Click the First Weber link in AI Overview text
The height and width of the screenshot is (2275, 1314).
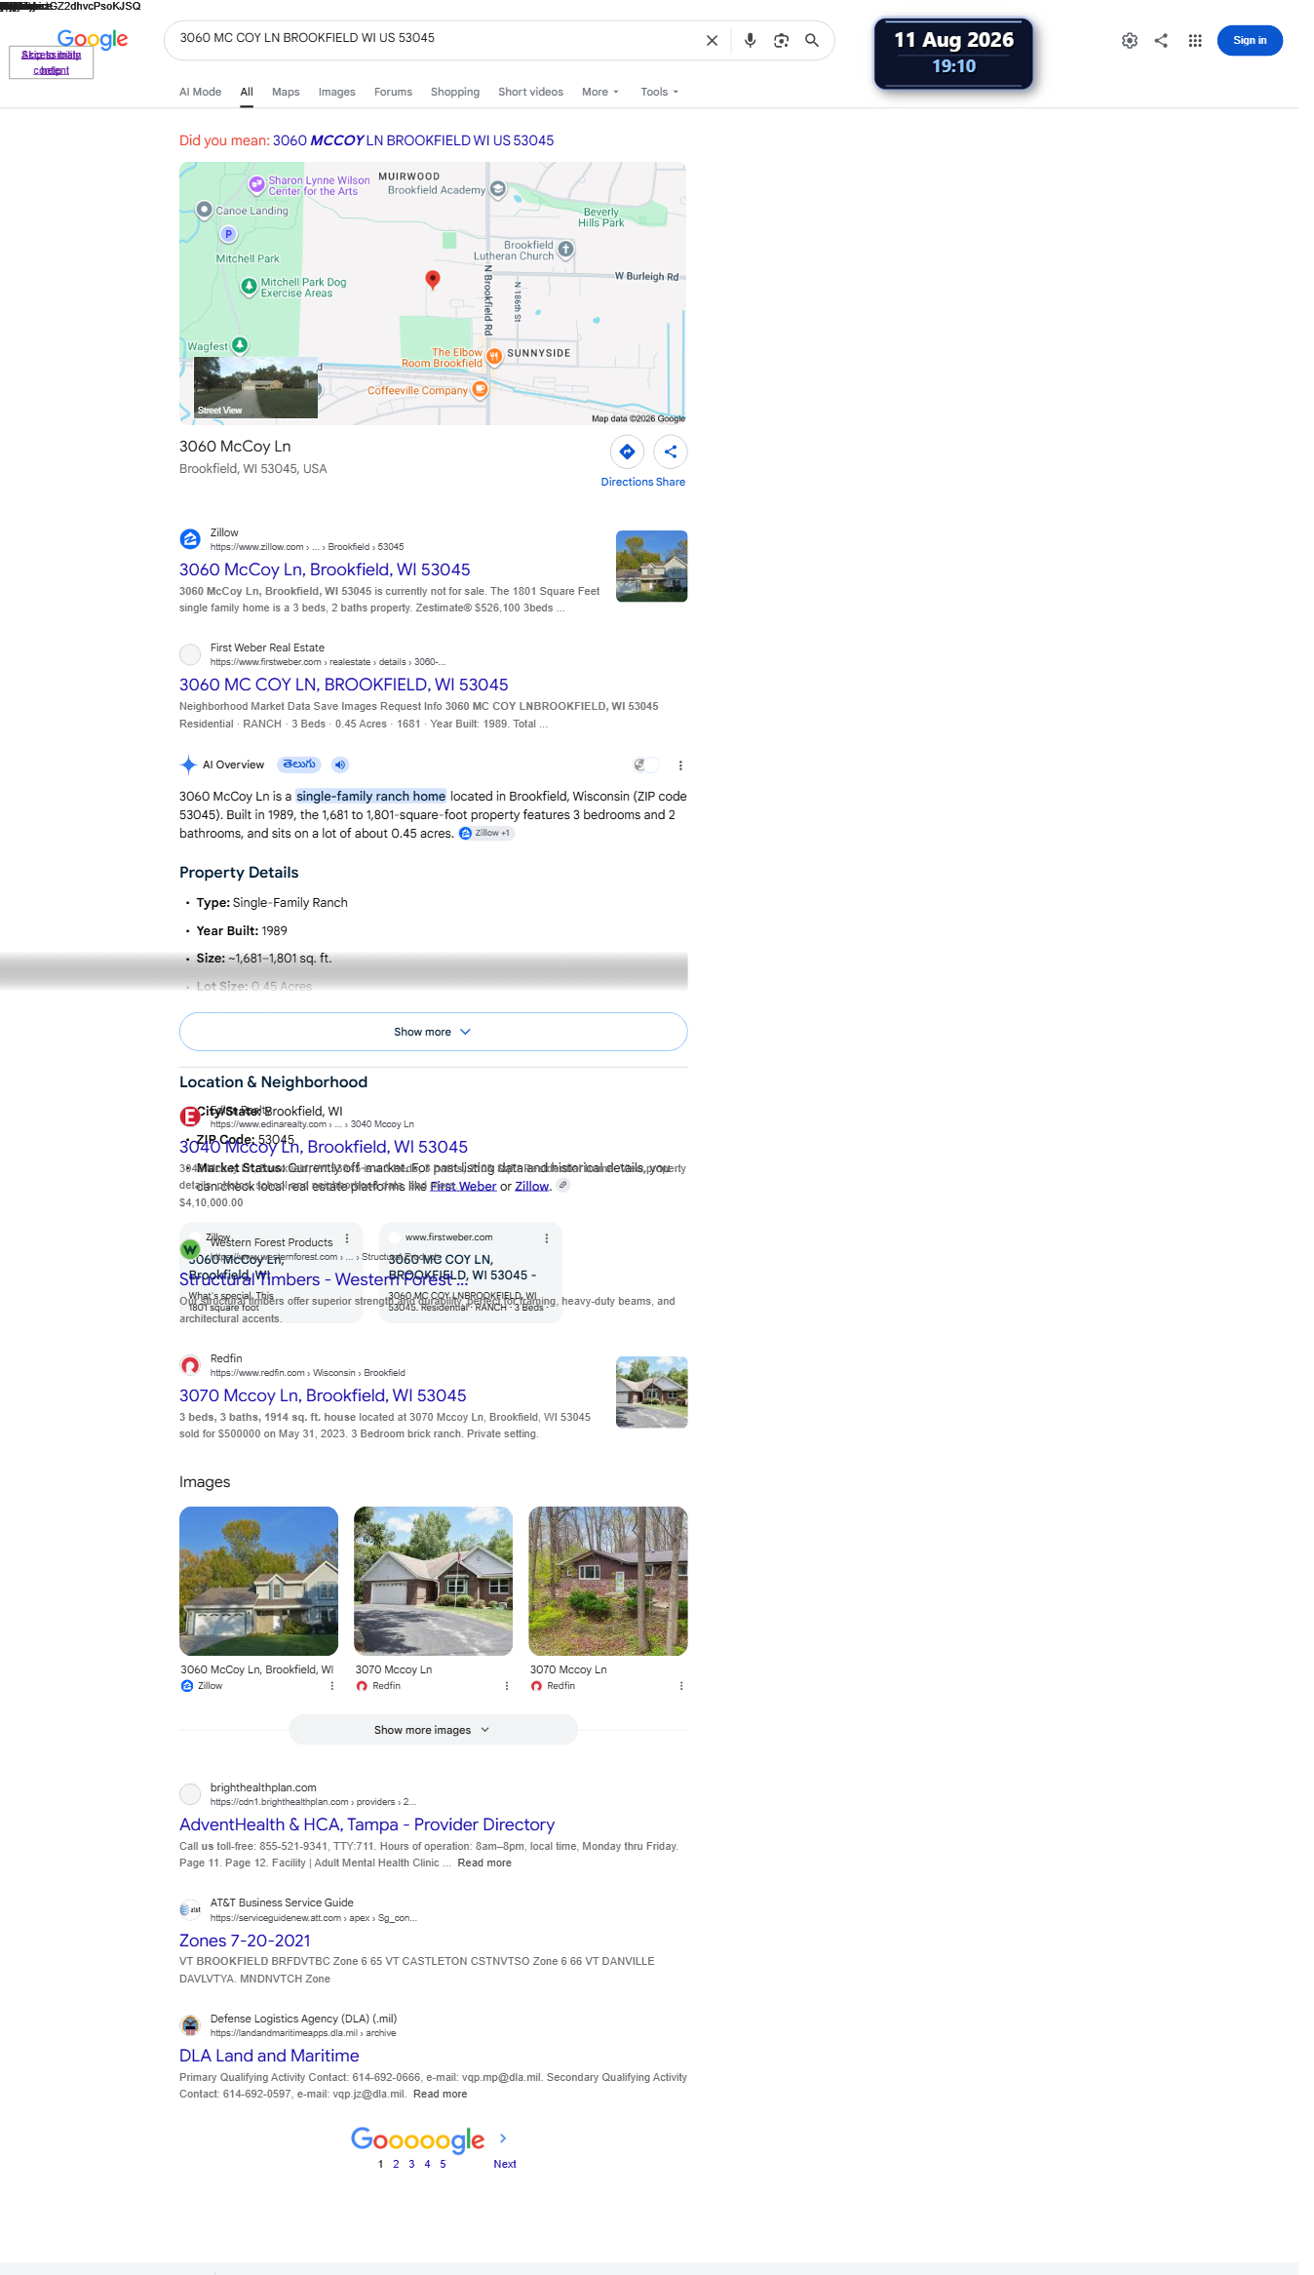coord(463,1187)
